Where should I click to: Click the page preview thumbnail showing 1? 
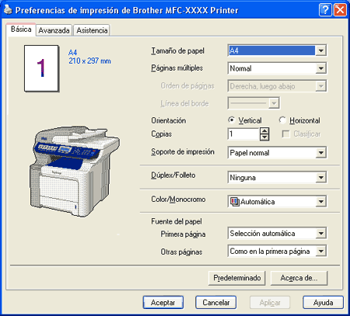pyautogui.click(x=41, y=68)
